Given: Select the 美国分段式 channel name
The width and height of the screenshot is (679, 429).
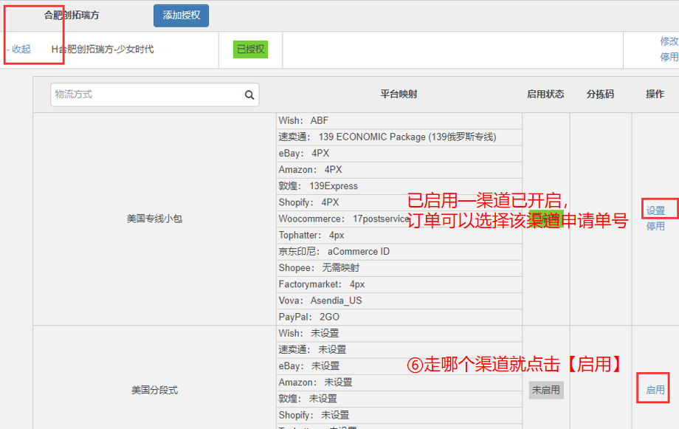Looking at the screenshot, I should (x=154, y=390).
